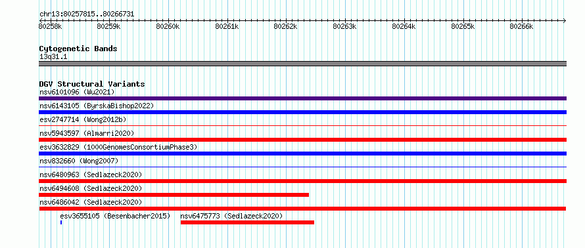Open esv2747714 (Wong2012b) variant entry
585x248 pixels.
(83, 119)
